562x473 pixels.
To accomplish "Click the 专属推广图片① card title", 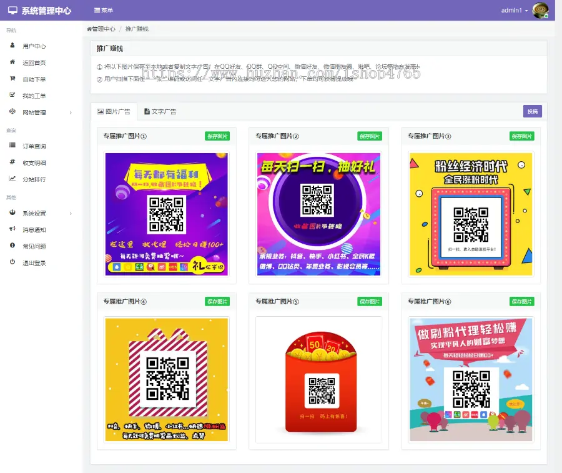I will tap(125, 136).
